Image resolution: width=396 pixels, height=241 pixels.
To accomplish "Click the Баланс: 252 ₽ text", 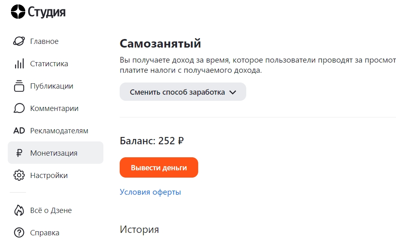I will [151, 141].
